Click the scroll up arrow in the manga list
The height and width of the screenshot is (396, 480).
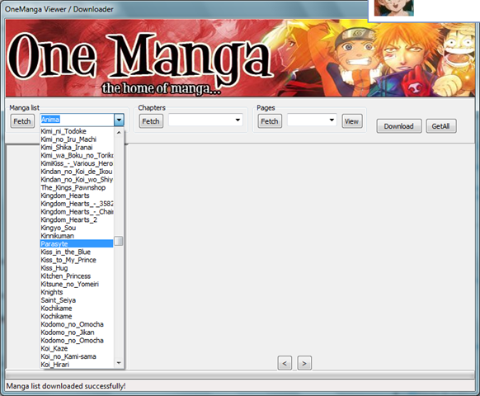click(119, 132)
